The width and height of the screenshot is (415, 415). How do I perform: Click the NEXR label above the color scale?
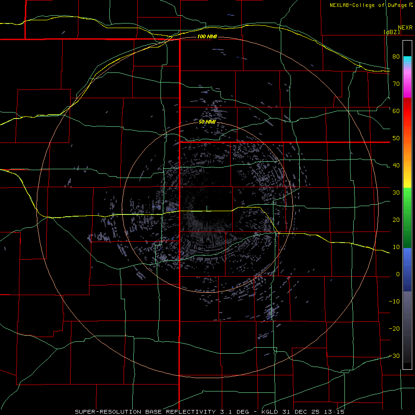405,28
